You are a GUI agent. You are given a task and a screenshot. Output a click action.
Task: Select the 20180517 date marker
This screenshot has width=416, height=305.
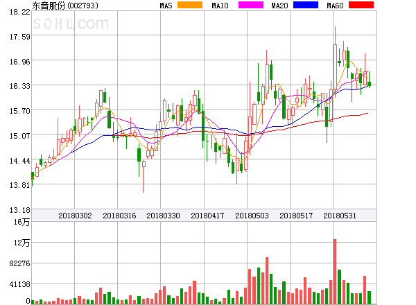coord(296,216)
